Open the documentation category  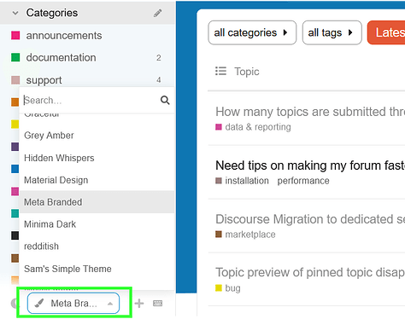click(x=61, y=58)
